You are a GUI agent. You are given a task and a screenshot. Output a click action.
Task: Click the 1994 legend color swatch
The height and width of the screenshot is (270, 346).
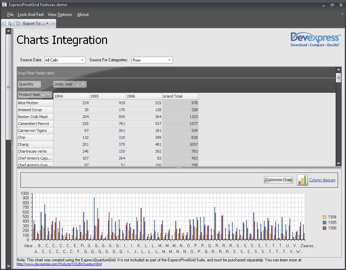325,217
